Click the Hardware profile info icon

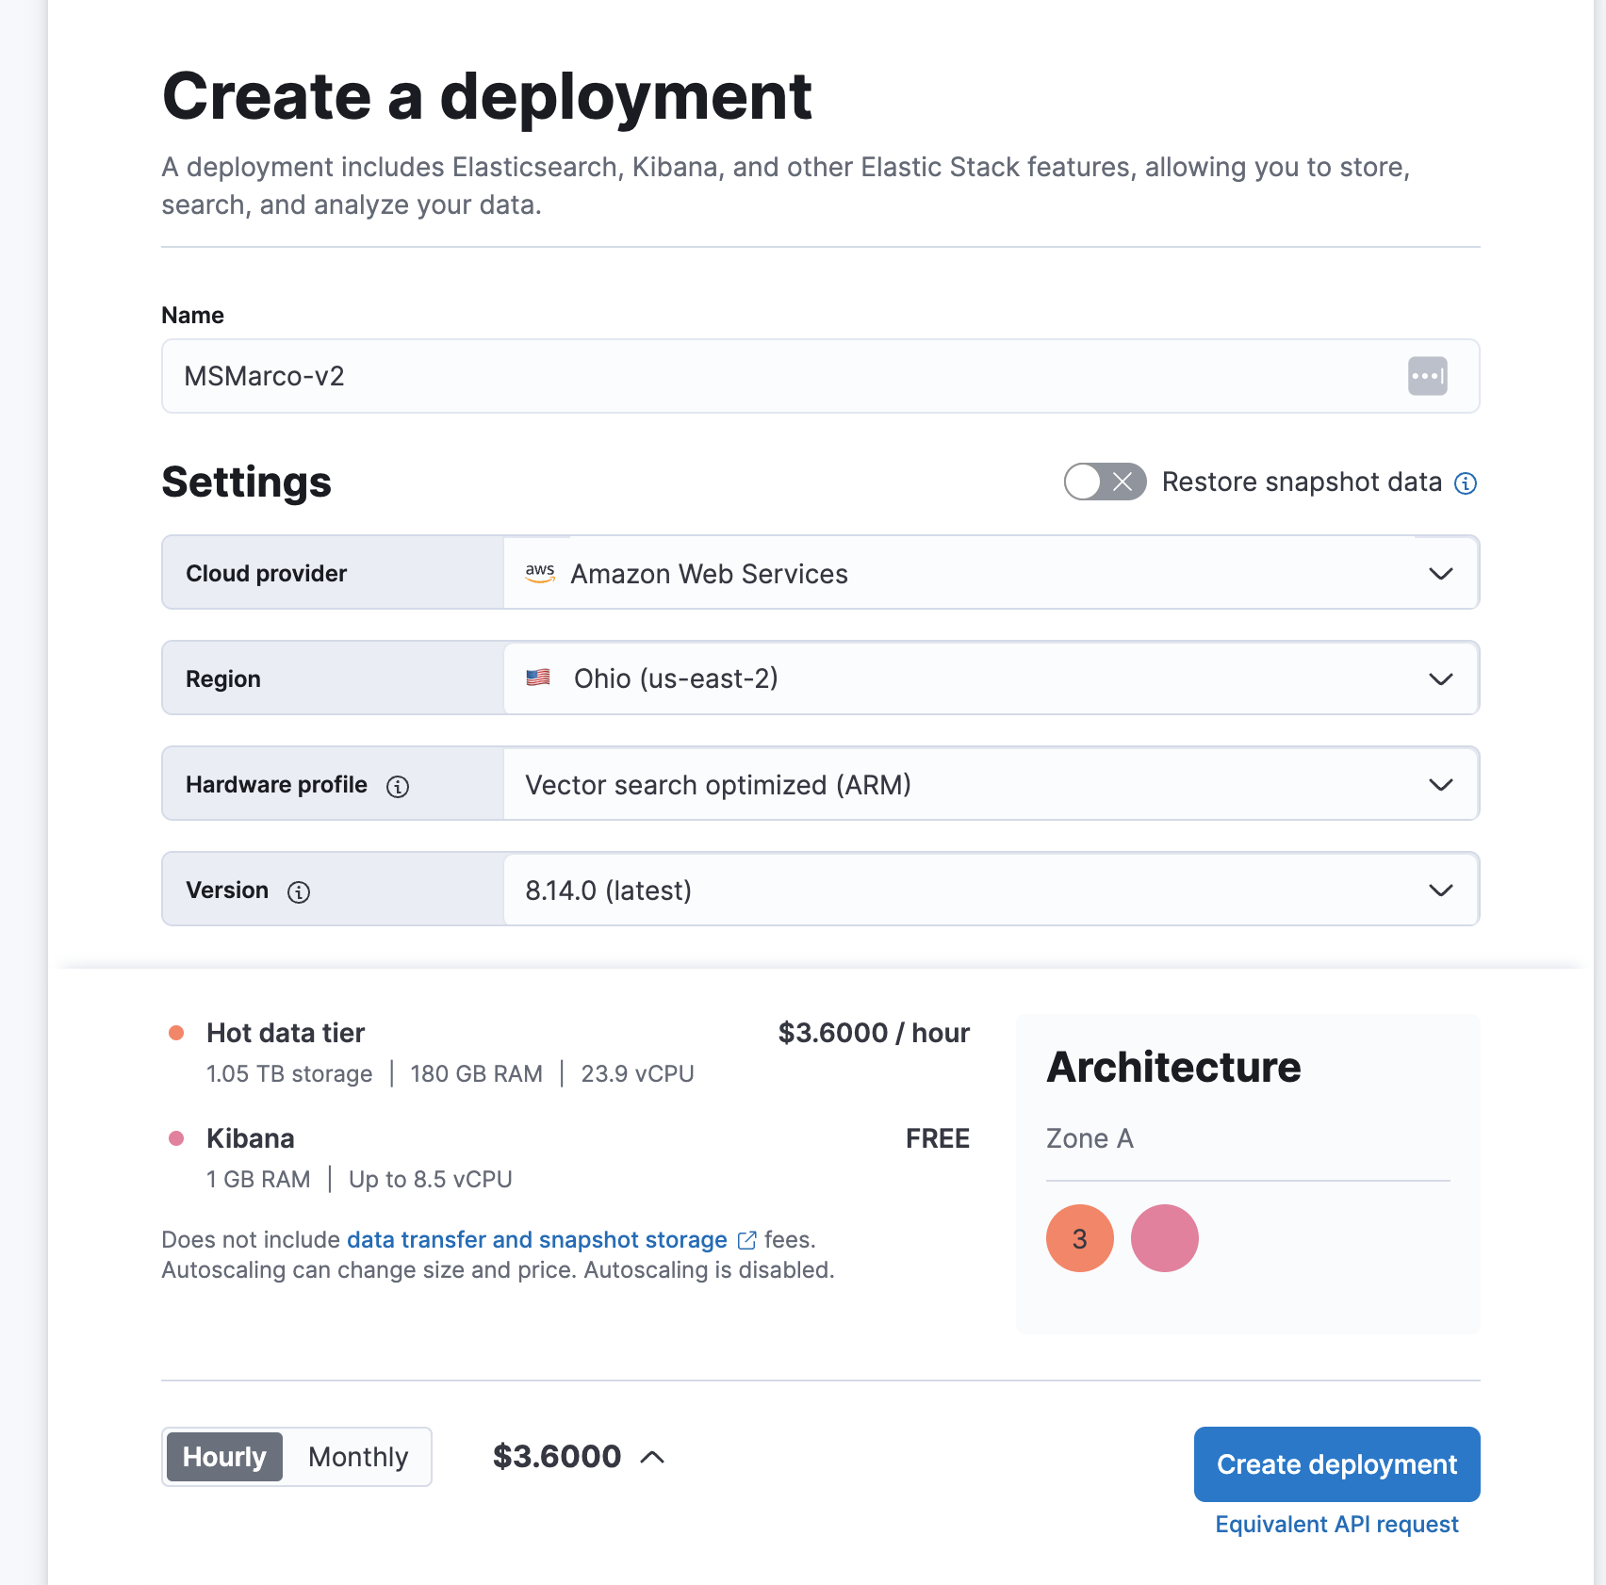(x=398, y=786)
